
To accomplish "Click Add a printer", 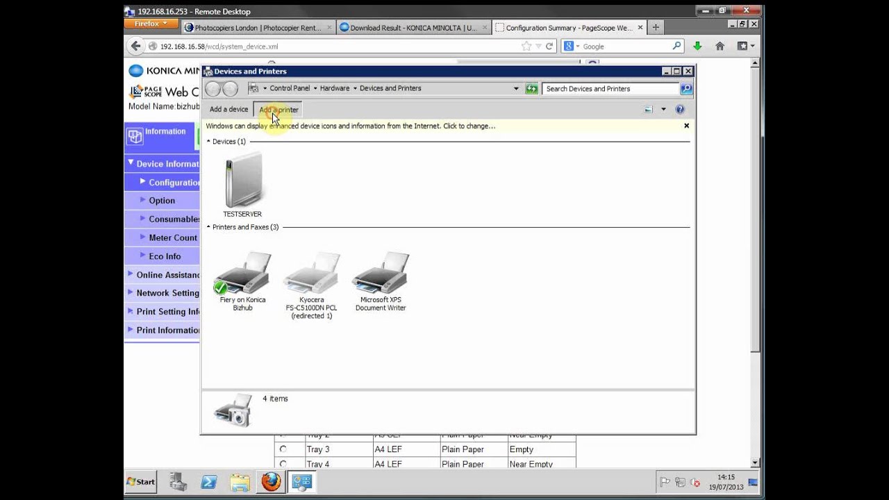I will tap(279, 110).
